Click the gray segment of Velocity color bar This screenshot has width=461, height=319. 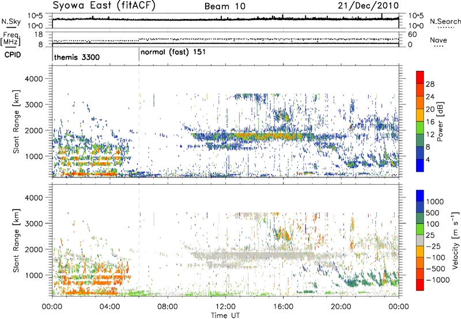(x=420, y=241)
